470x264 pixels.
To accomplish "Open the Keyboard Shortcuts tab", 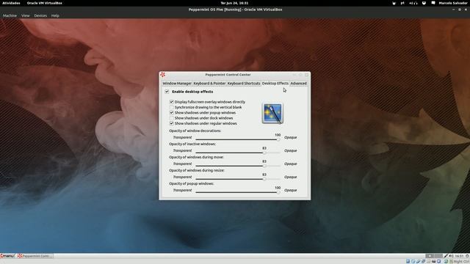I will point(243,84).
